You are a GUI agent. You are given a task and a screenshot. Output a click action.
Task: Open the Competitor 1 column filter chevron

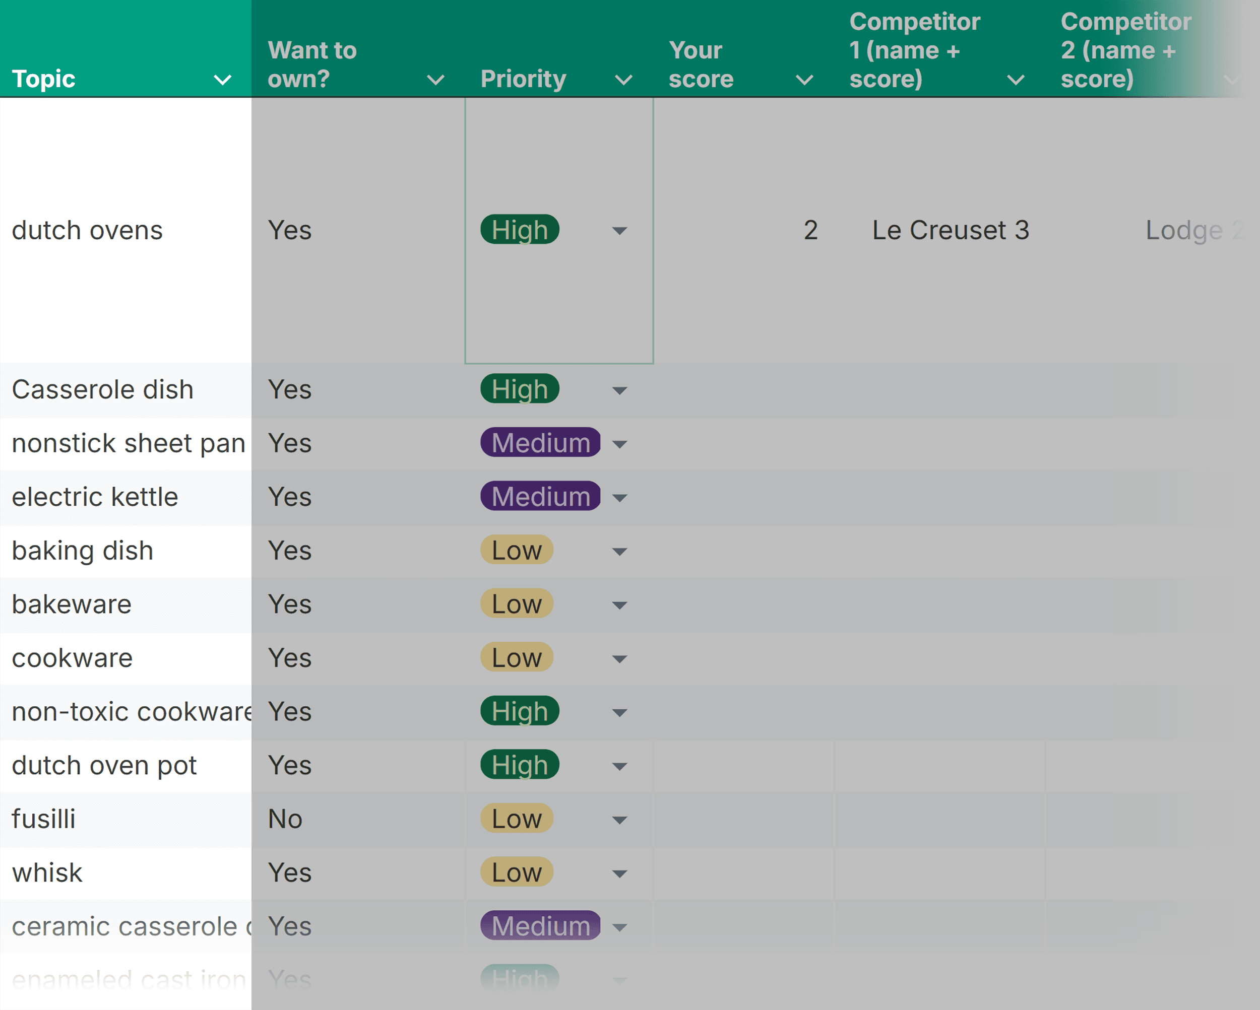[1016, 80]
